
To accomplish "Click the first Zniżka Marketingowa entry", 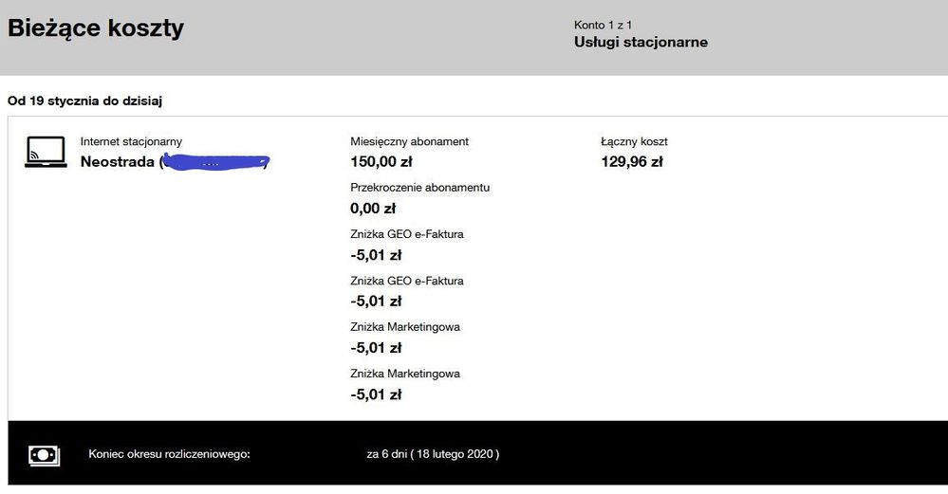I will [x=404, y=327].
